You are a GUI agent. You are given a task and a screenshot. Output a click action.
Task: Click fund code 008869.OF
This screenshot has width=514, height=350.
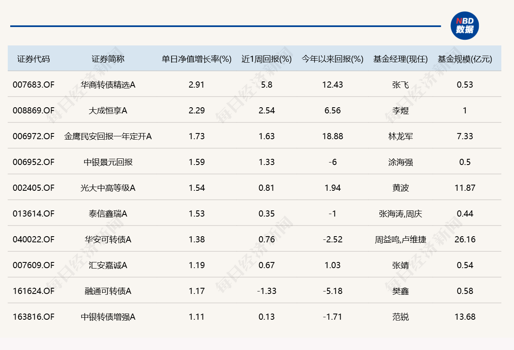pyautogui.click(x=34, y=111)
